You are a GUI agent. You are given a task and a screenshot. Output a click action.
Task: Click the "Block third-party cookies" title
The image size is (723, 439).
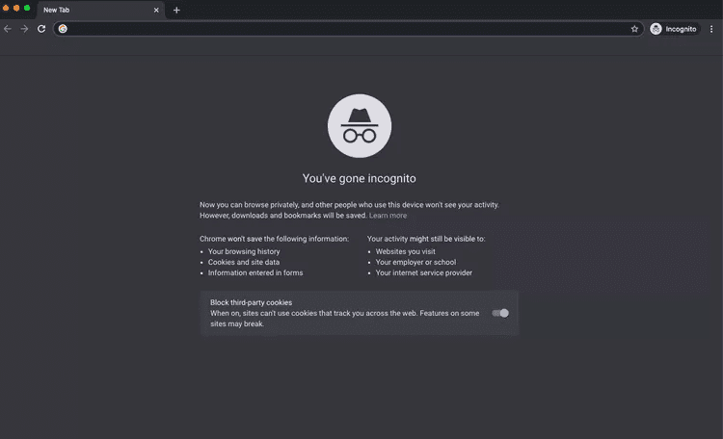click(251, 302)
